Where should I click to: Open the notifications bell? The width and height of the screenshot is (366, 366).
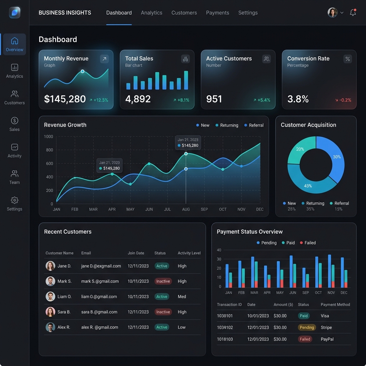[x=353, y=13]
